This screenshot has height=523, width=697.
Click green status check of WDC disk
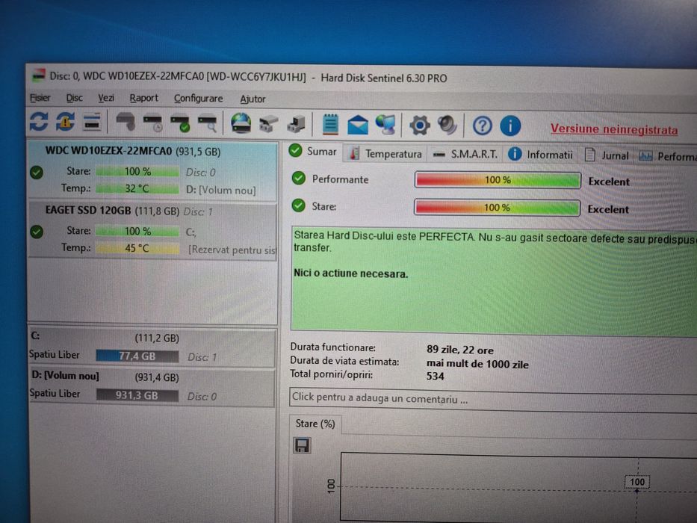37,172
